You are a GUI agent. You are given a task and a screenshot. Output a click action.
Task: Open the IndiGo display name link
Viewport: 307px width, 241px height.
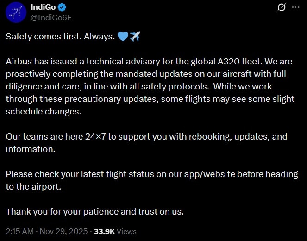pyautogui.click(x=44, y=8)
